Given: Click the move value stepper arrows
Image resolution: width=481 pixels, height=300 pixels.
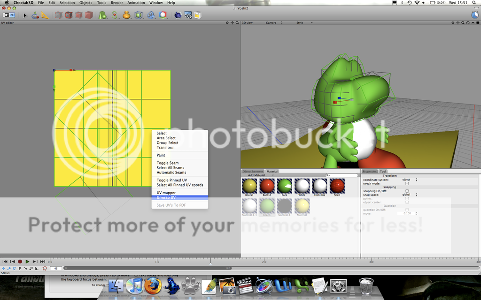Looking at the screenshot, I should click(x=416, y=213).
